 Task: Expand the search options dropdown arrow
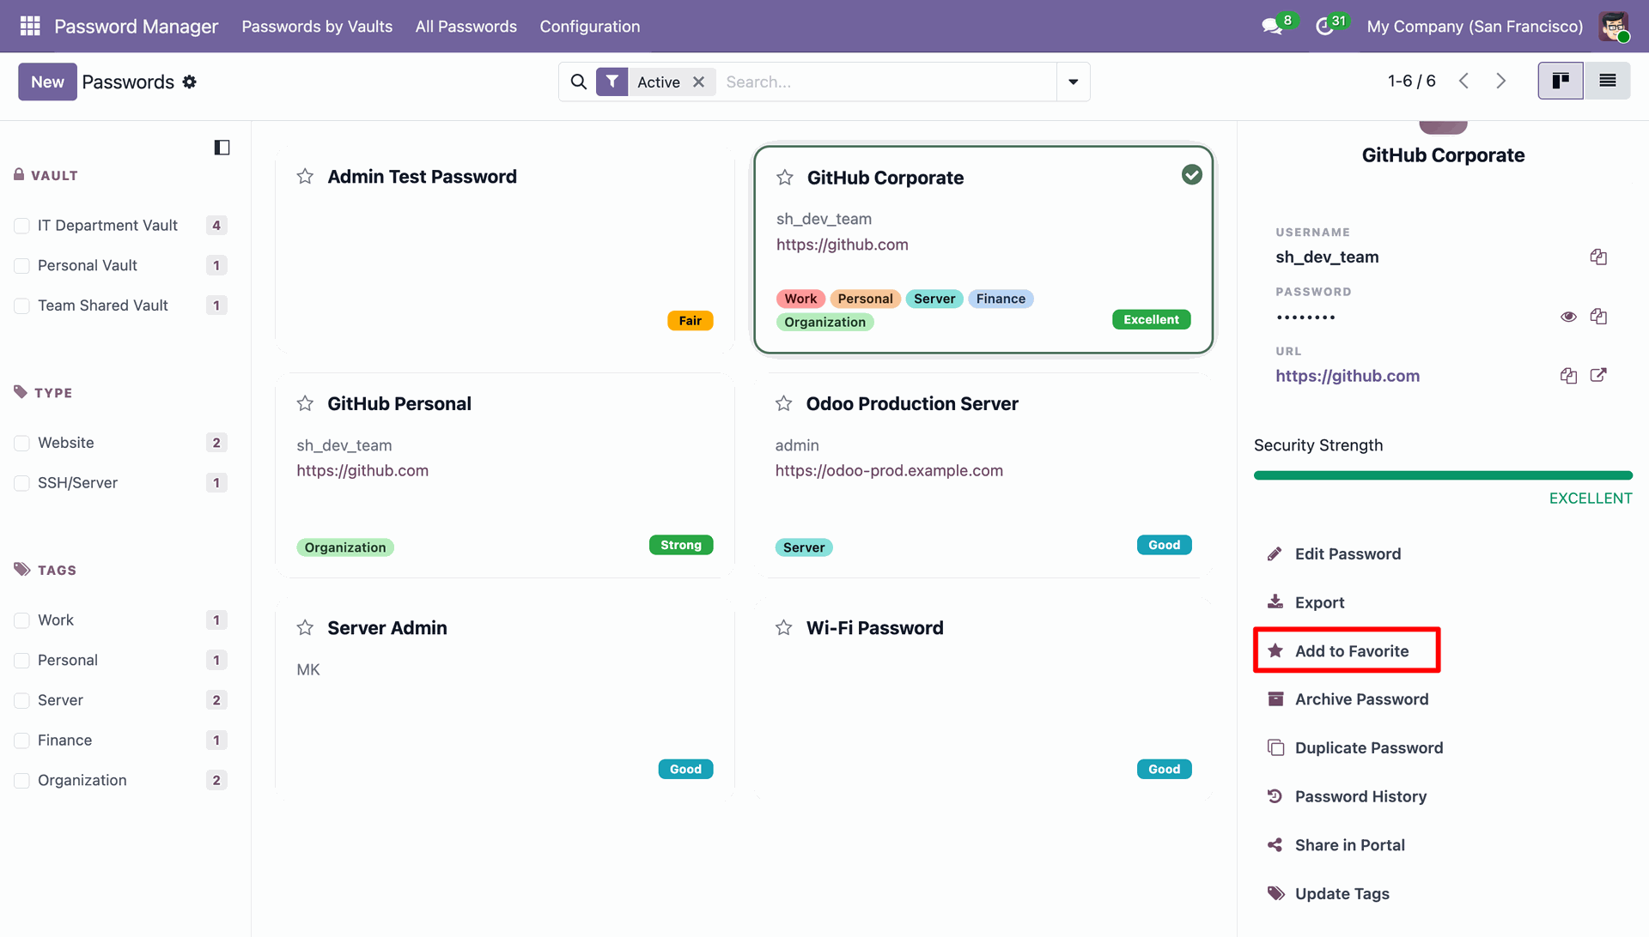(x=1073, y=82)
